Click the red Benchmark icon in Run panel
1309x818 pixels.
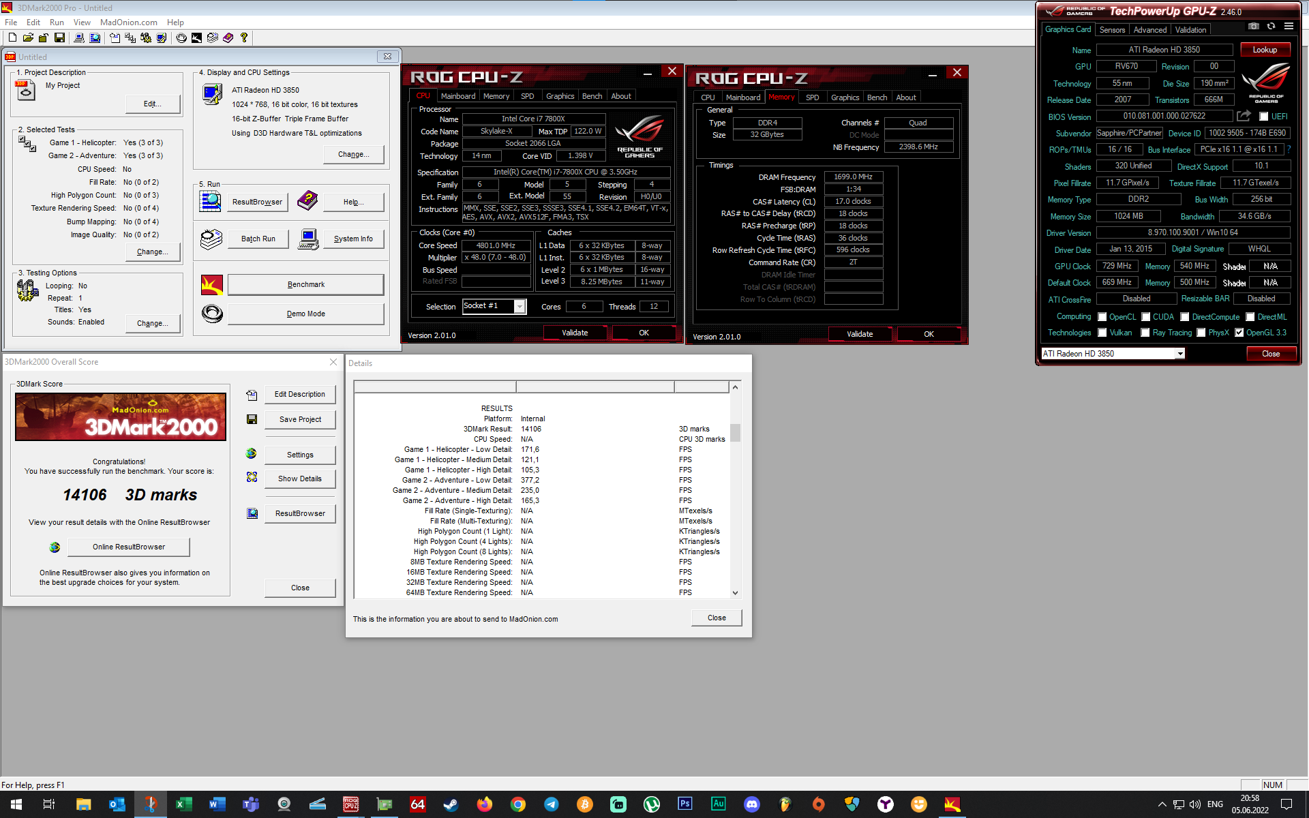tap(212, 284)
